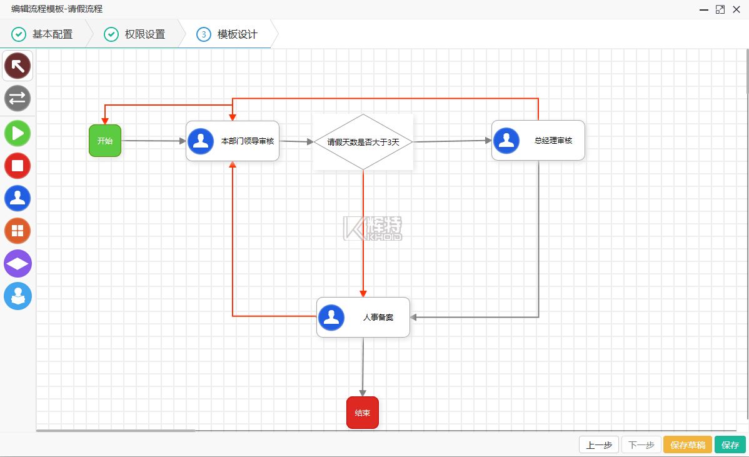Screen dimensions: 749x457
Task: Click the 请假天数是否大于3天 decision diamond
Action: 363,142
